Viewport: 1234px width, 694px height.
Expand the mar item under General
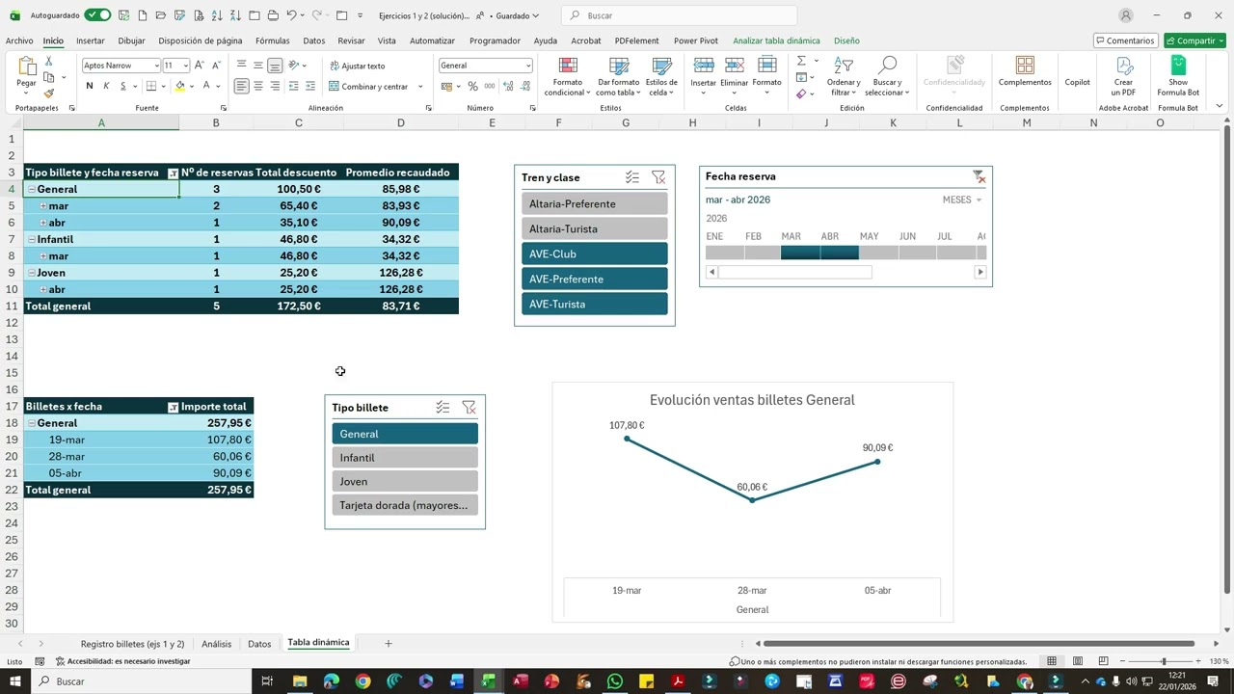tap(43, 206)
